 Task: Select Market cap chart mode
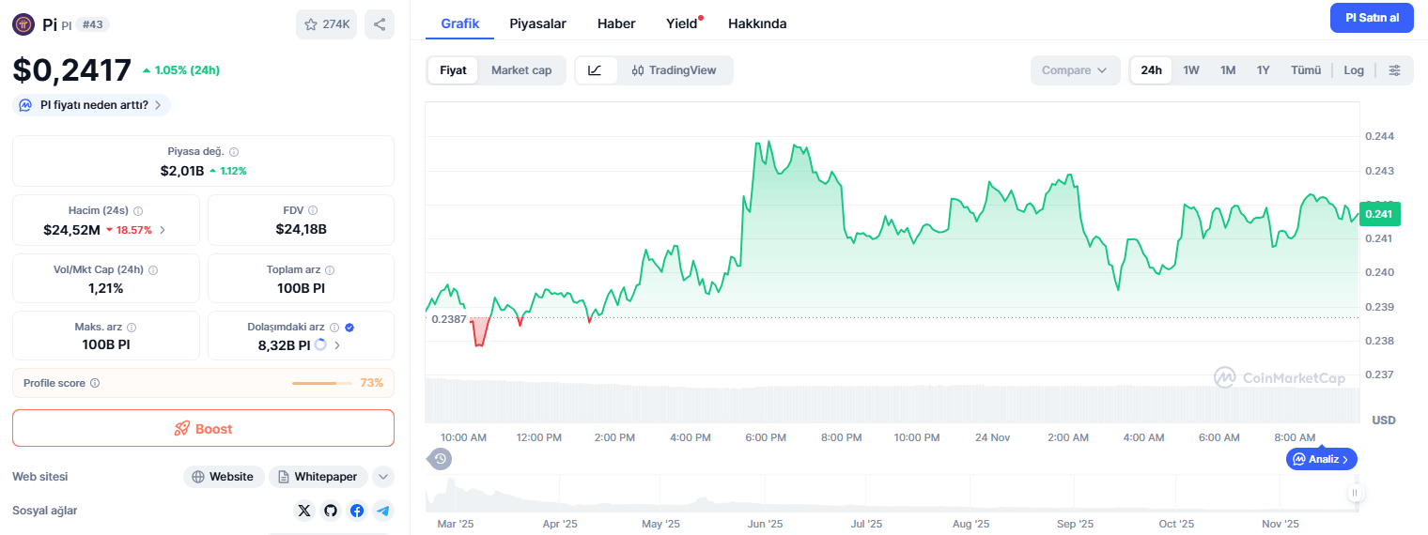(x=521, y=70)
